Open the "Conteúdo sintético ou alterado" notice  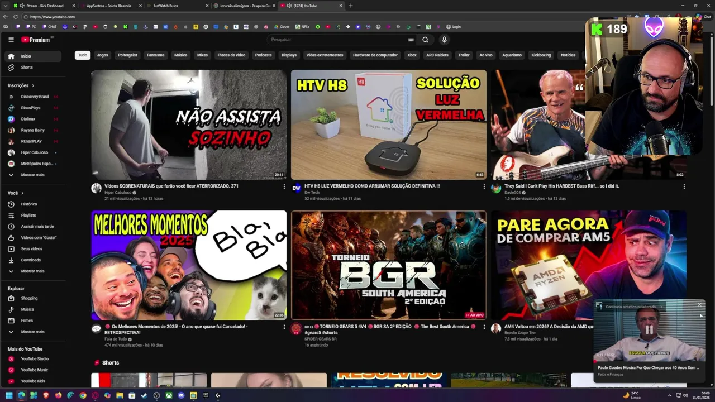click(x=632, y=307)
